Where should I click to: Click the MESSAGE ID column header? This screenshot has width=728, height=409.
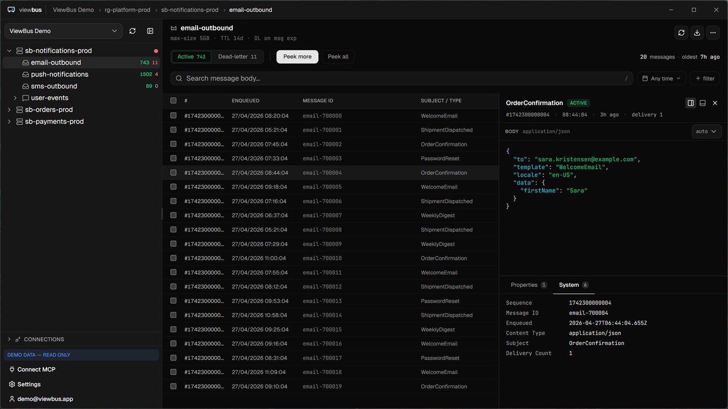(x=318, y=101)
